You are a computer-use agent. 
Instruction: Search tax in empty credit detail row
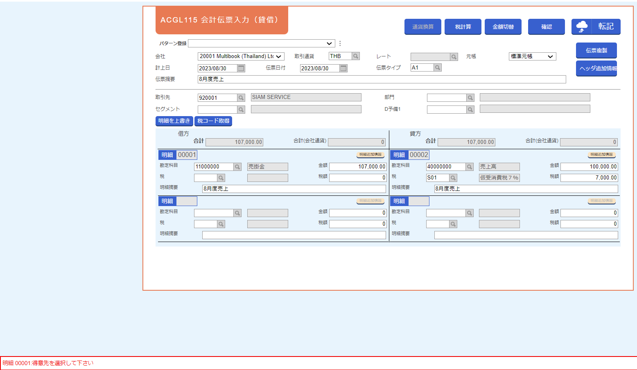pos(453,224)
